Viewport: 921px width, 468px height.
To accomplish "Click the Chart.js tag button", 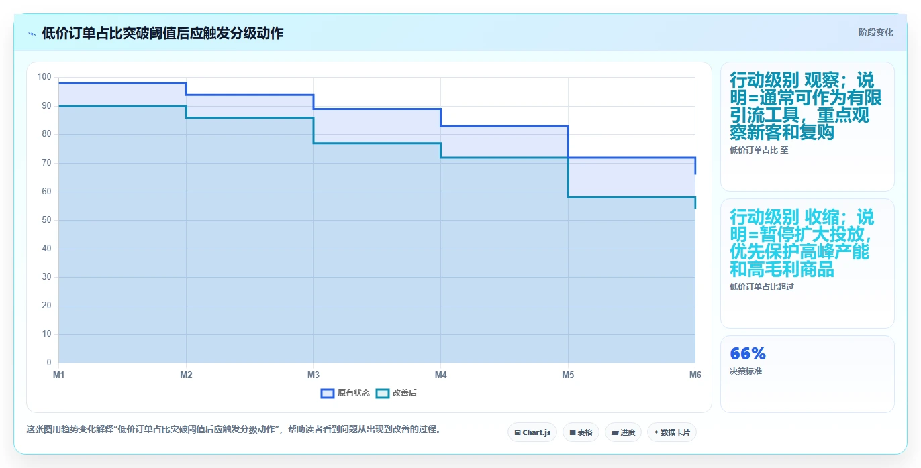I will tap(532, 432).
